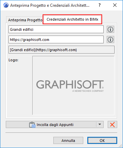Click the combined markdown link preview field
This screenshot has height=148, width=123.
(62, 50)
